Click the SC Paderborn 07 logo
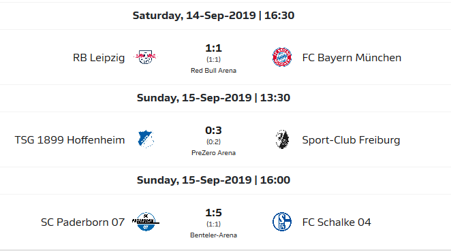451x251 pixels. point(146,222)
